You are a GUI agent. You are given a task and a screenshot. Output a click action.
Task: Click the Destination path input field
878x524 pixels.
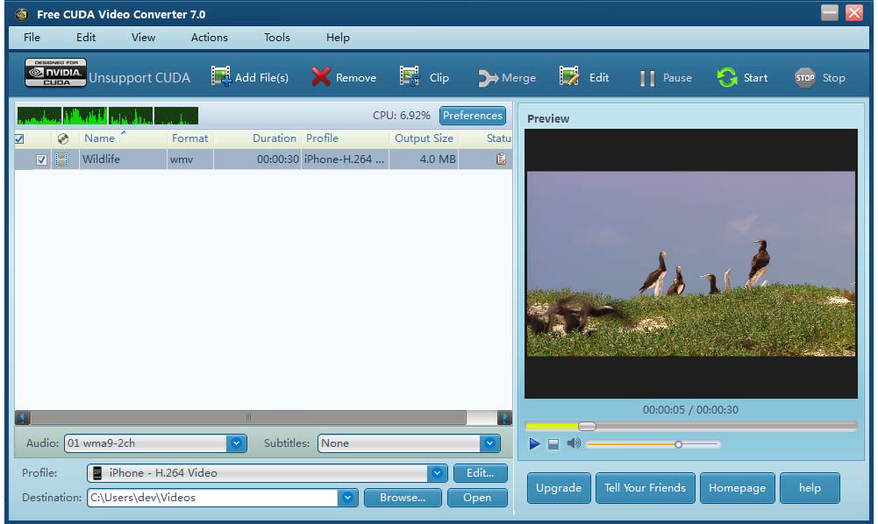coord(213,498)
